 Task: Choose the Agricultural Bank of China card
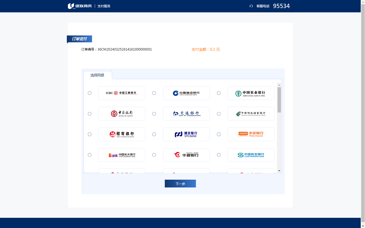tap(251, 93)
